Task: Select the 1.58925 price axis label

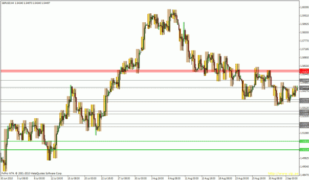Action: 304,24
